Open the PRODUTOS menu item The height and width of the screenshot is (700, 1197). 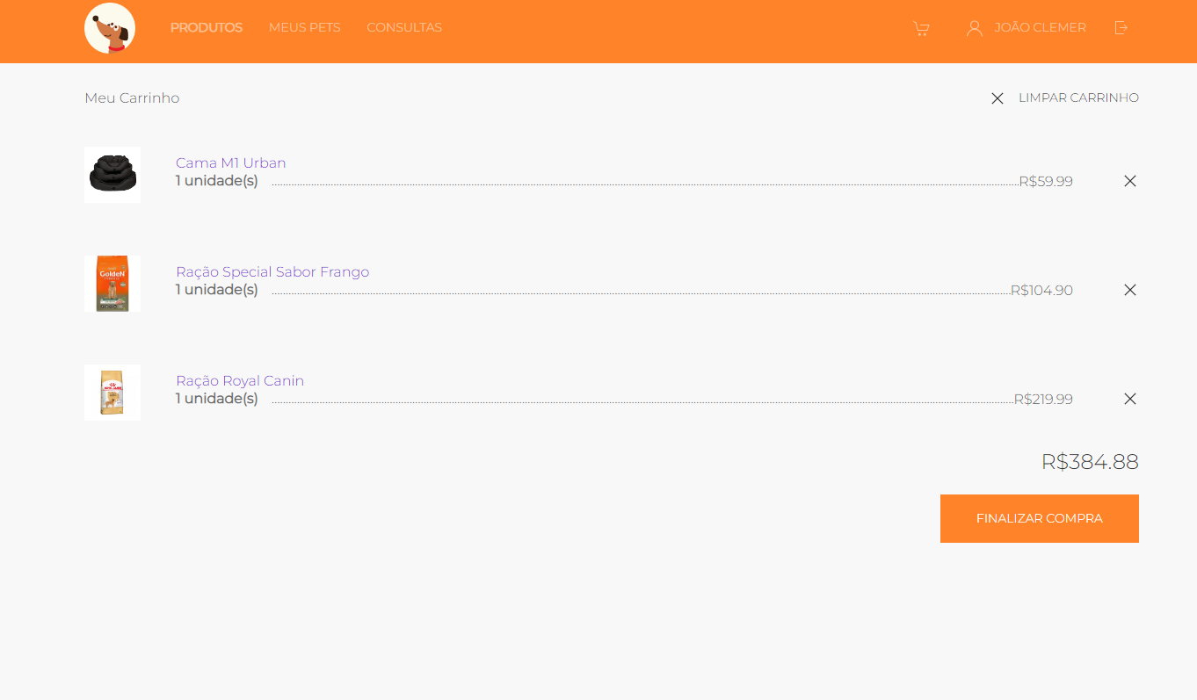tap(207, 27)
